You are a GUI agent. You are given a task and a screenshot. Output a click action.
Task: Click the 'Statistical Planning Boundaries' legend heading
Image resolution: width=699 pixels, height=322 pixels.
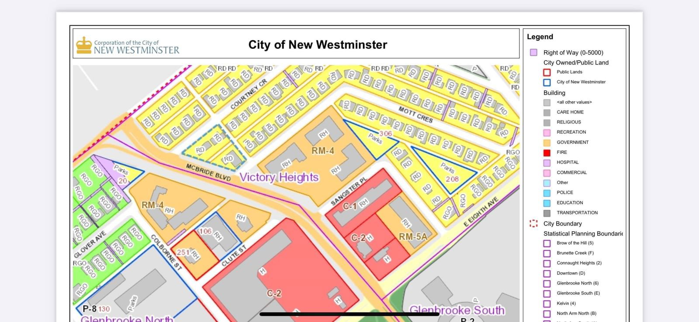[x=583, y=233]
